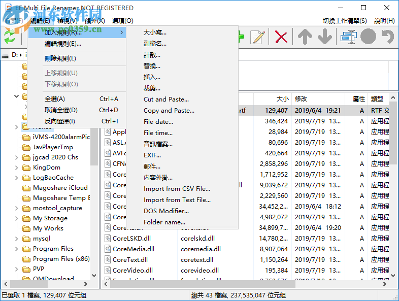Viewport: 399px width, 301px height.
Task: Expand the D: drive path arrow
Action: (21, 55)
